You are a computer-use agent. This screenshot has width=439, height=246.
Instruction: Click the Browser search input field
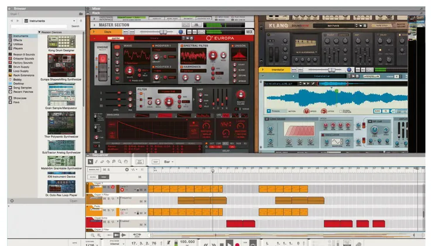[39, 26]
